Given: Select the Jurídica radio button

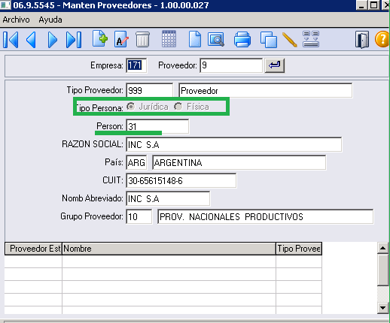Looking at the screenshot, I should point(131,107).
